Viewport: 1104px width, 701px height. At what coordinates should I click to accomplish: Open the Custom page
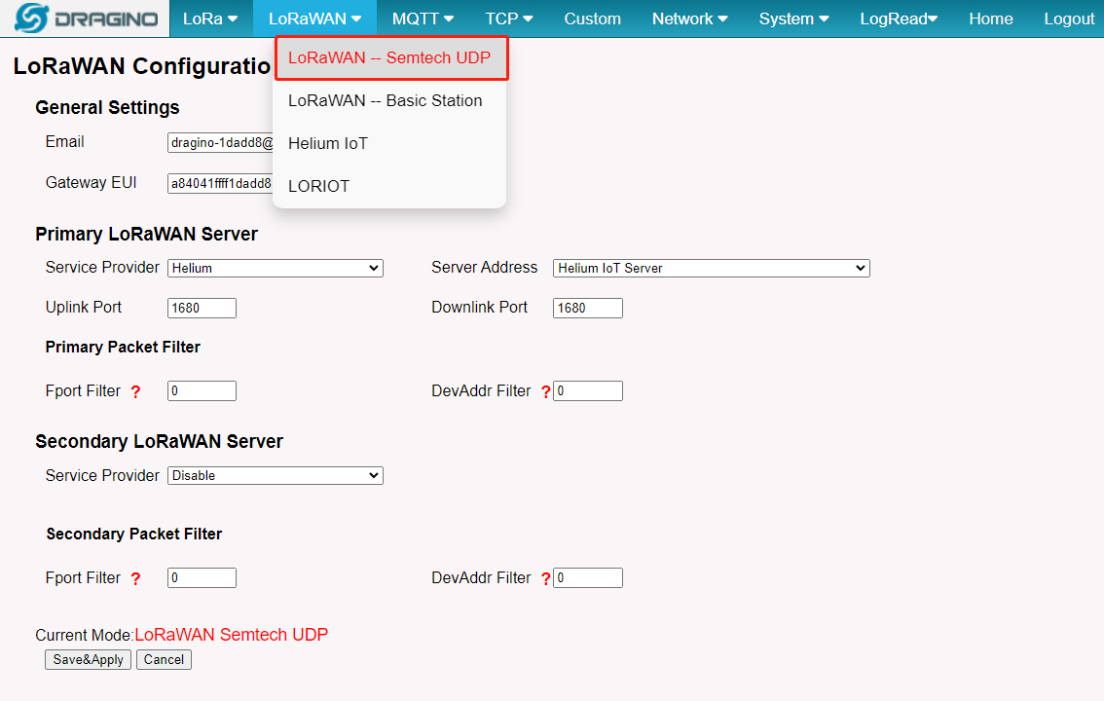click(592, 19)
